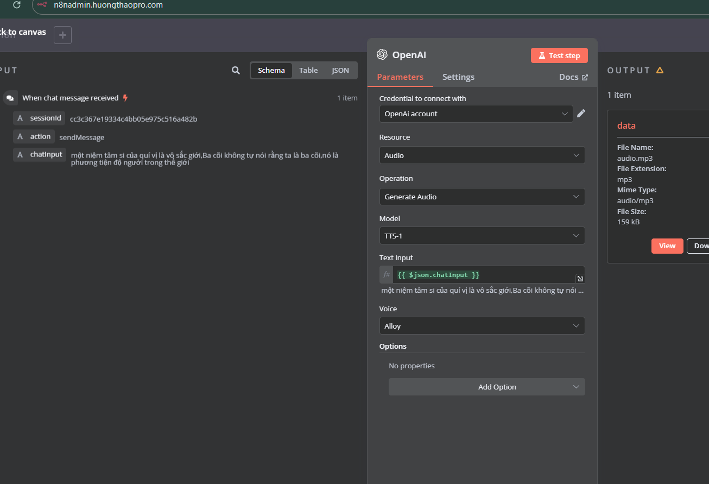The width and height of the screenshot is (709, 484).
Task: Click the sessionId value cc3c367e19334c4bb05e975c516a482b
Action: (x=134, y=119)
